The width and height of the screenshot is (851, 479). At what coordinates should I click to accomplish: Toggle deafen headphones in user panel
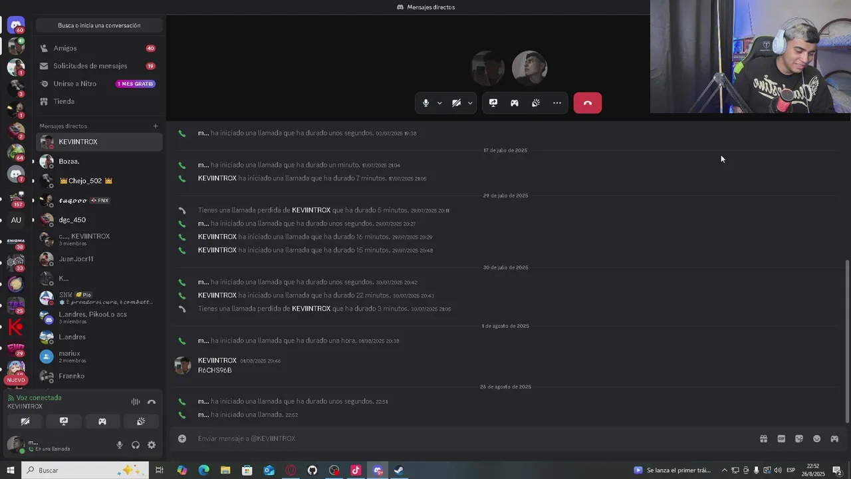[136, 445]
